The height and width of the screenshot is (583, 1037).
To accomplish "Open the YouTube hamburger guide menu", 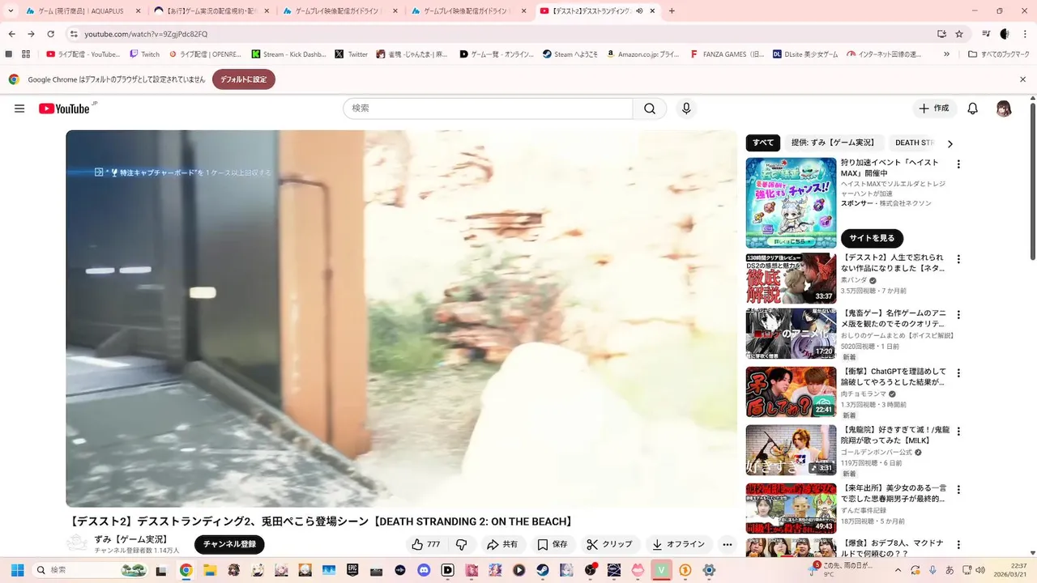I will click(19, 109).
